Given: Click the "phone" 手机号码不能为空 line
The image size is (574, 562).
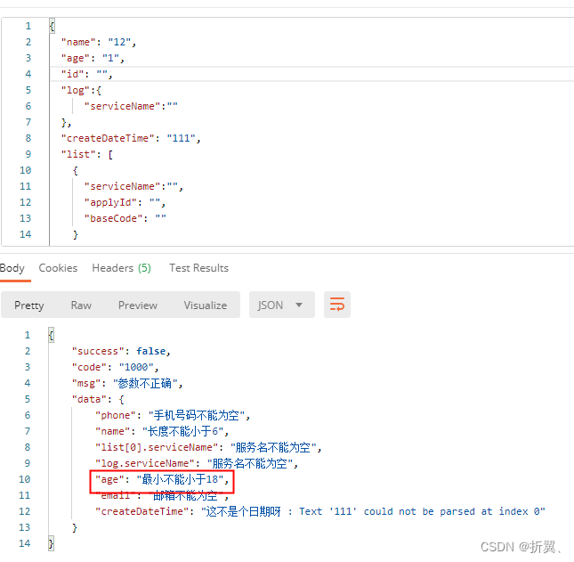Looking at the screenshot, I should pos(173,415).
